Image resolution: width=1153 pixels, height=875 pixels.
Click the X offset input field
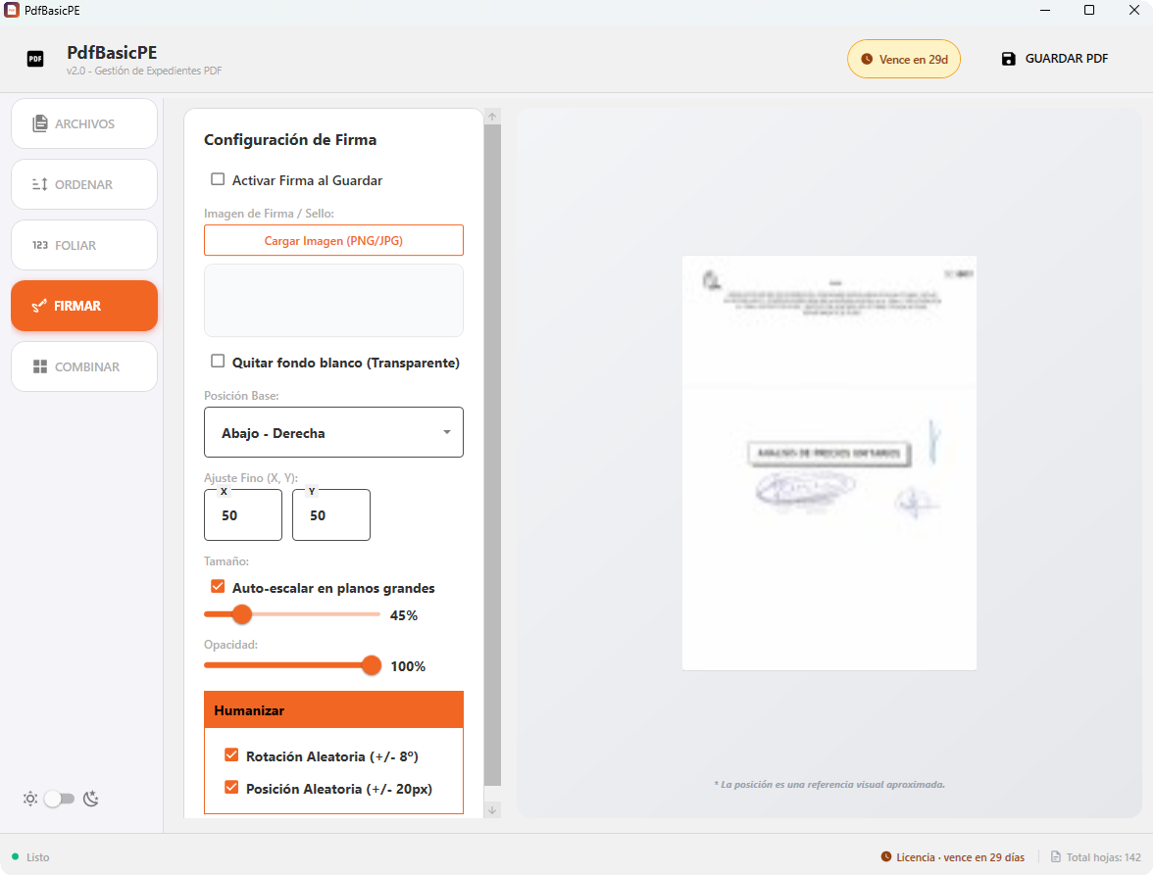click(x=243, y=515)
